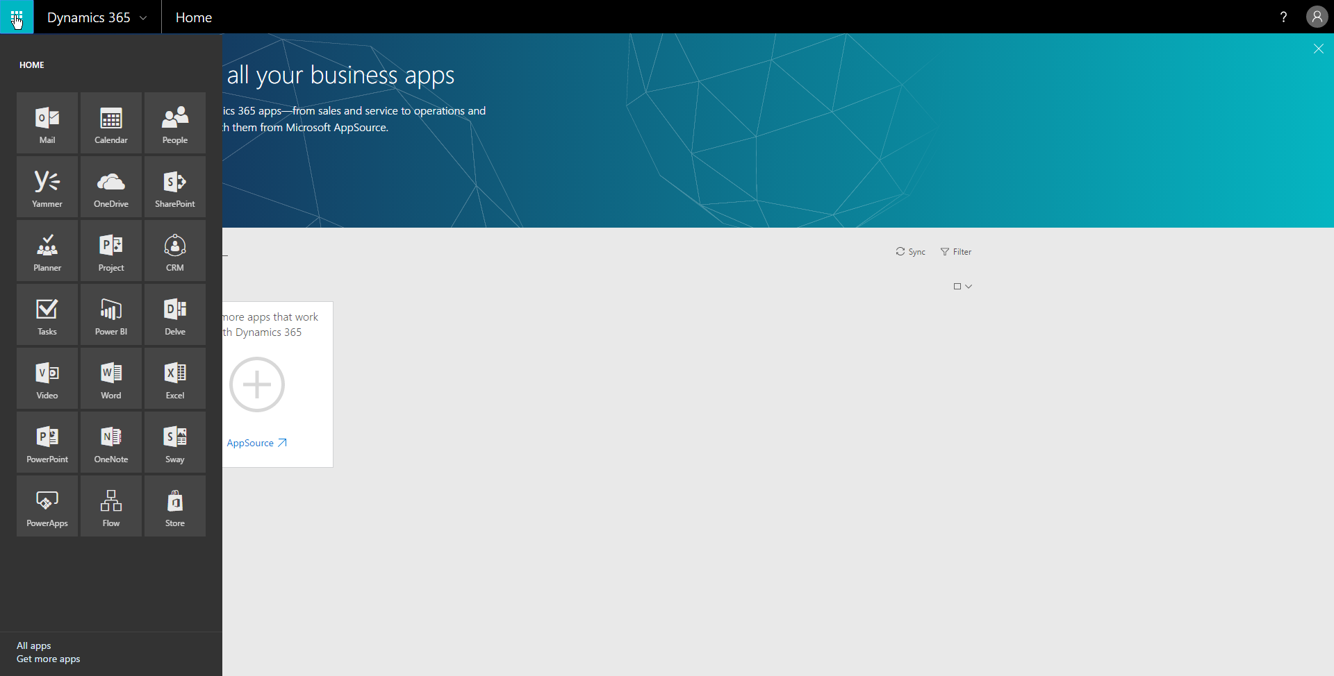Open Power BI from app launcher
The width and height of the screenshot is (1334, 676).
[111, 314]
